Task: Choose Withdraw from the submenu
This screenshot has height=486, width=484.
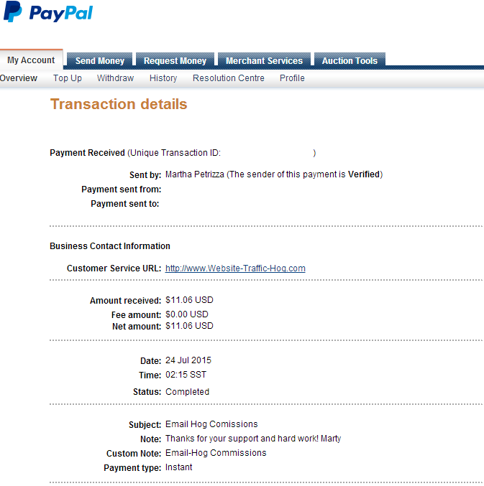Action: [115, 78]
